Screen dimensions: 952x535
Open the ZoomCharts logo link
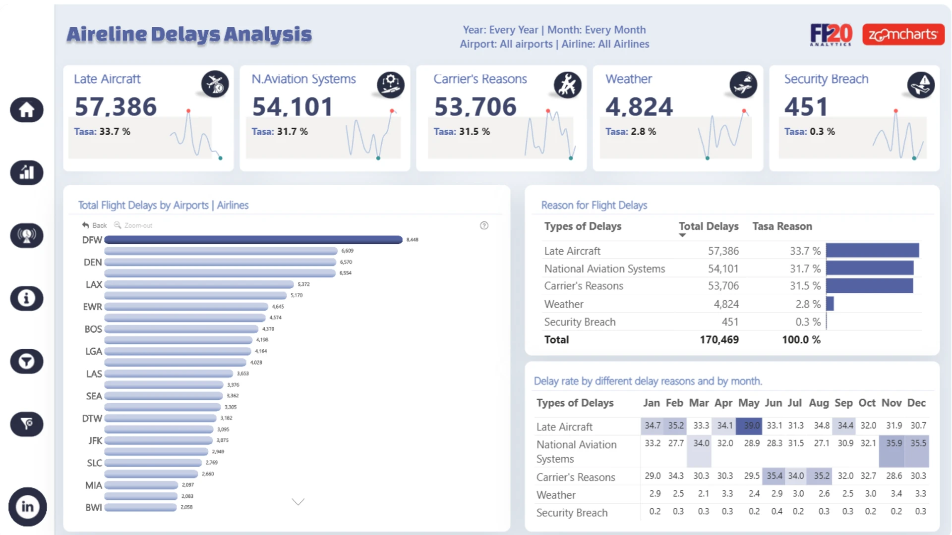pyautogui.click(x=903, y=35)
